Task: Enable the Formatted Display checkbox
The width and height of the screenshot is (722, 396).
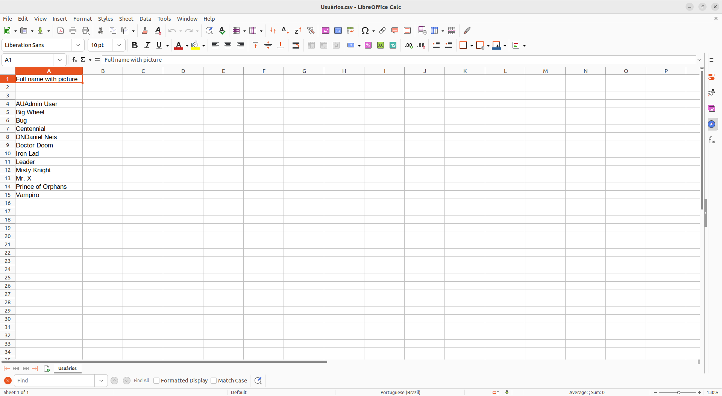Action: click(156, 381)
